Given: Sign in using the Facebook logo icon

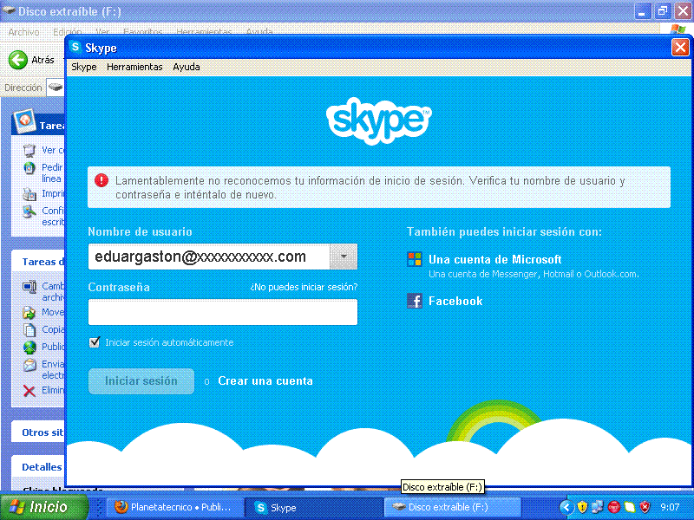Looking at the screenshot, I should coord(415,301).
